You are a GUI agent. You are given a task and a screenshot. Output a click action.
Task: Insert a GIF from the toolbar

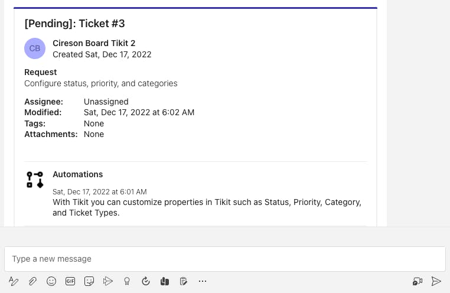(70, 281)
